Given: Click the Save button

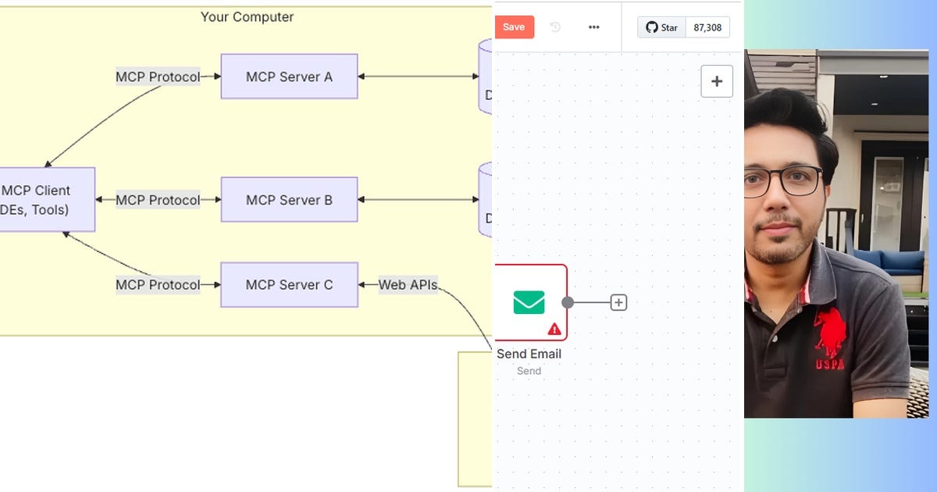Looking at the screenshot, I should 514,27.
